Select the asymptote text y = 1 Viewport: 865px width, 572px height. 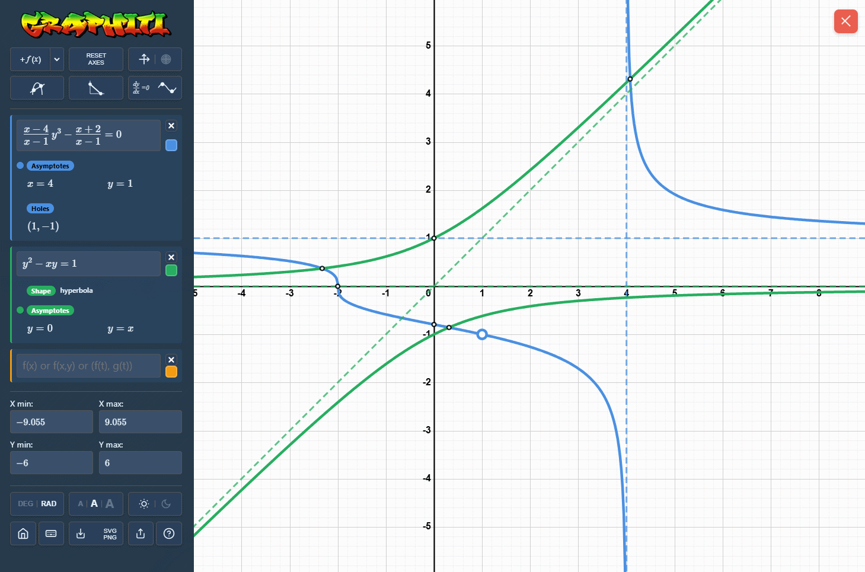(x=120, y=184)
